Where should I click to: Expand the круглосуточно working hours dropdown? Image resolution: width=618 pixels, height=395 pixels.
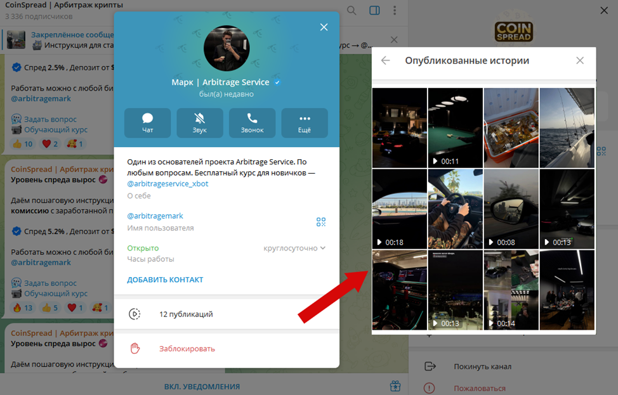294,248
